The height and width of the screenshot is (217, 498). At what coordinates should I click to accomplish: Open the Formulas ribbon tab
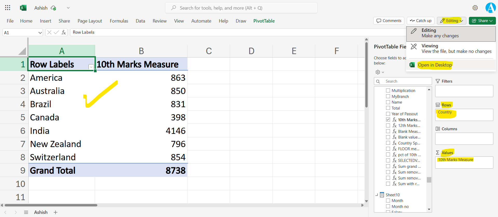coord(119,21)
